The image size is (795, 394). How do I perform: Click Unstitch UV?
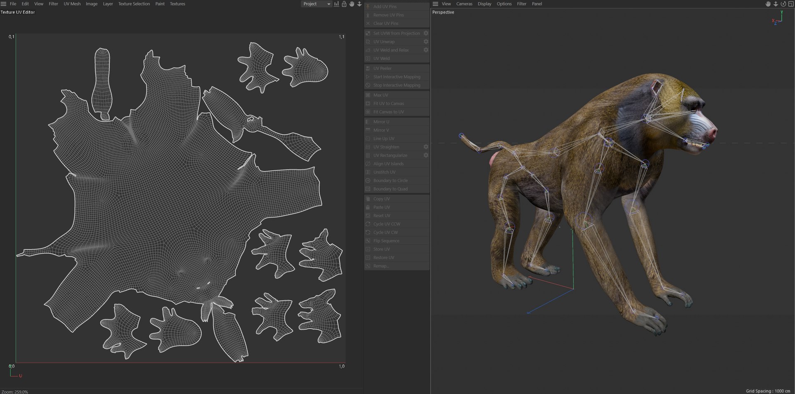tap(397, 172)
